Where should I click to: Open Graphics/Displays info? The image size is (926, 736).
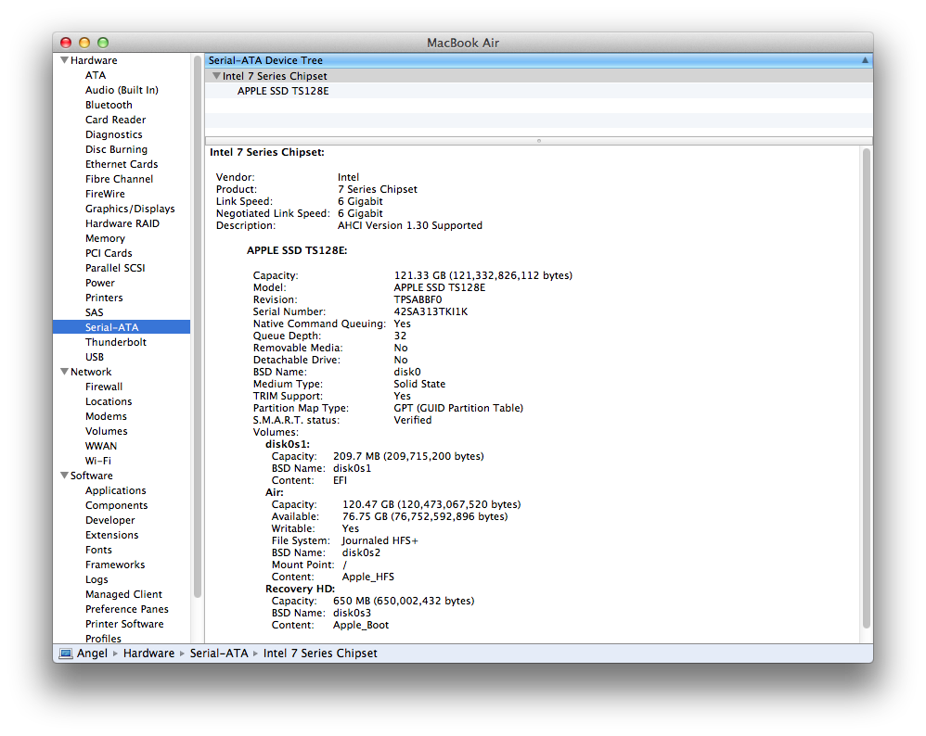pyautogui.click(x=130, y=209)
